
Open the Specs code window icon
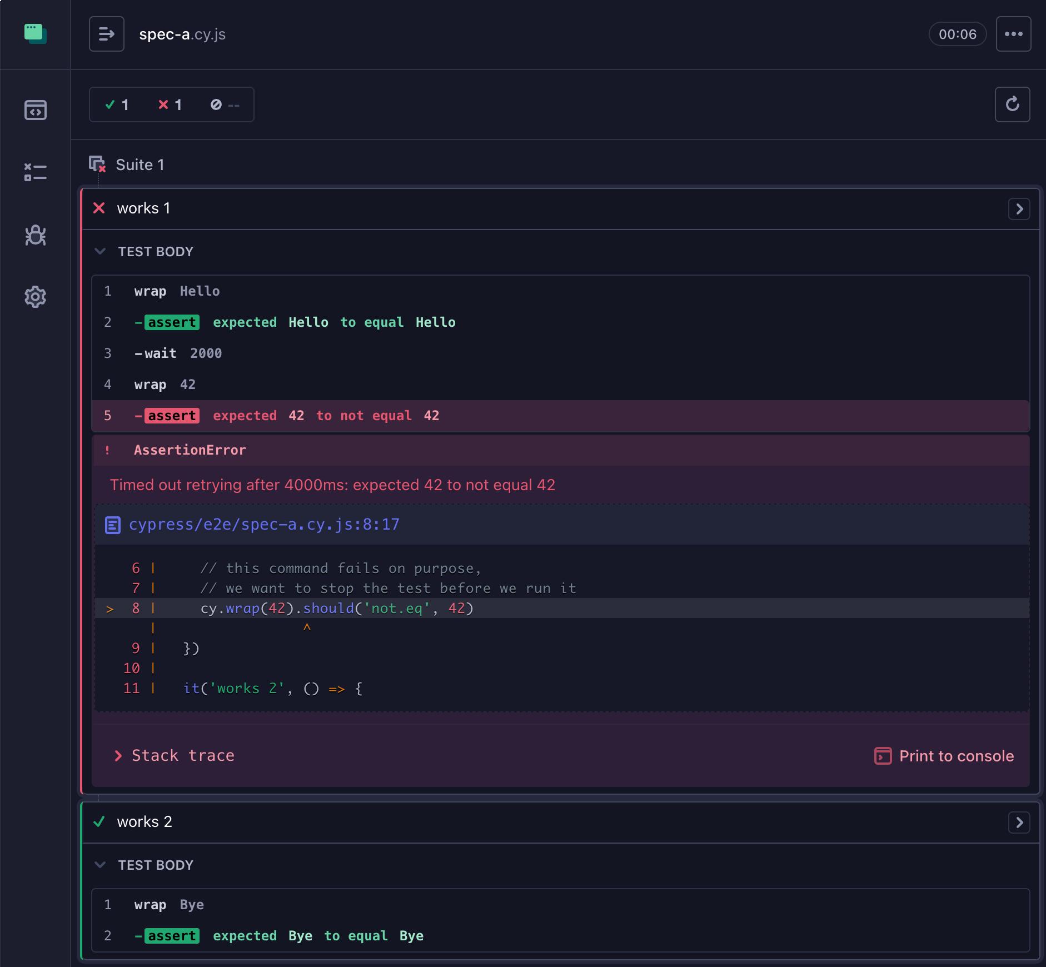point(36,110)
